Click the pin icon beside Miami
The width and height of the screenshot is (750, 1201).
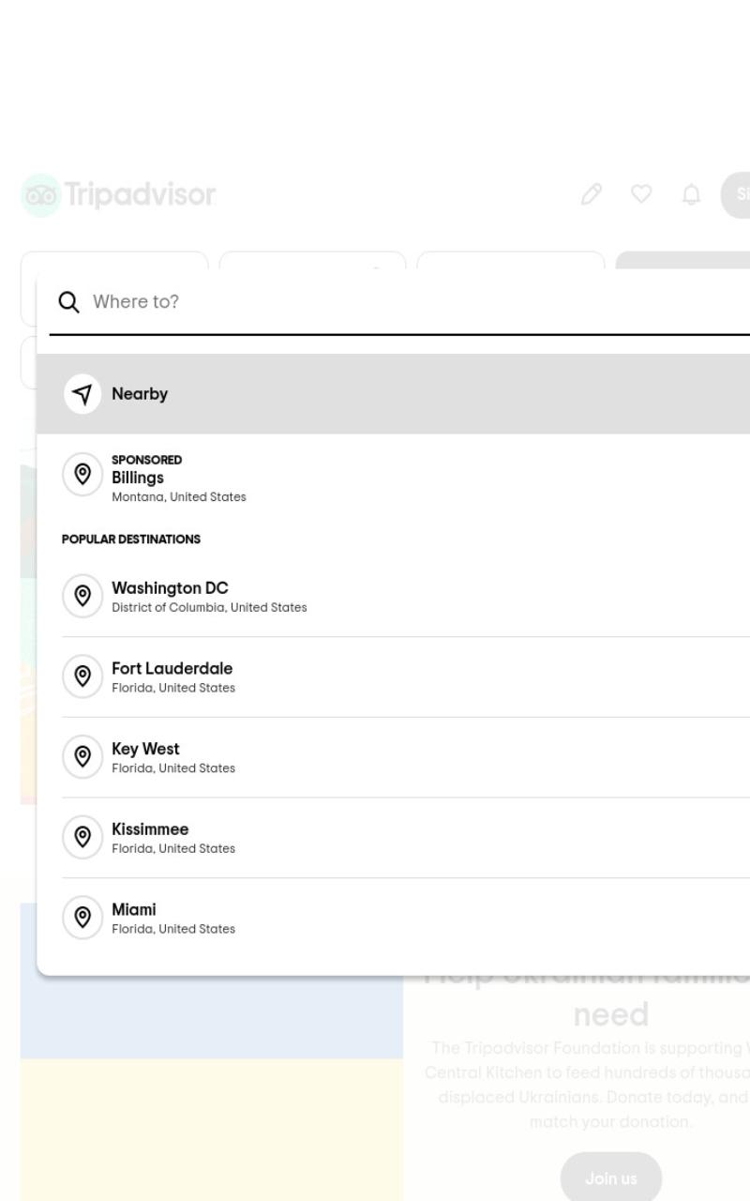82,918
